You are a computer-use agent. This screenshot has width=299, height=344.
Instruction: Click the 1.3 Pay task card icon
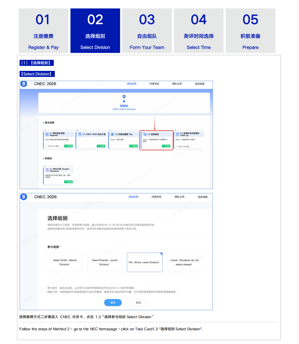[x=112, y=134]
